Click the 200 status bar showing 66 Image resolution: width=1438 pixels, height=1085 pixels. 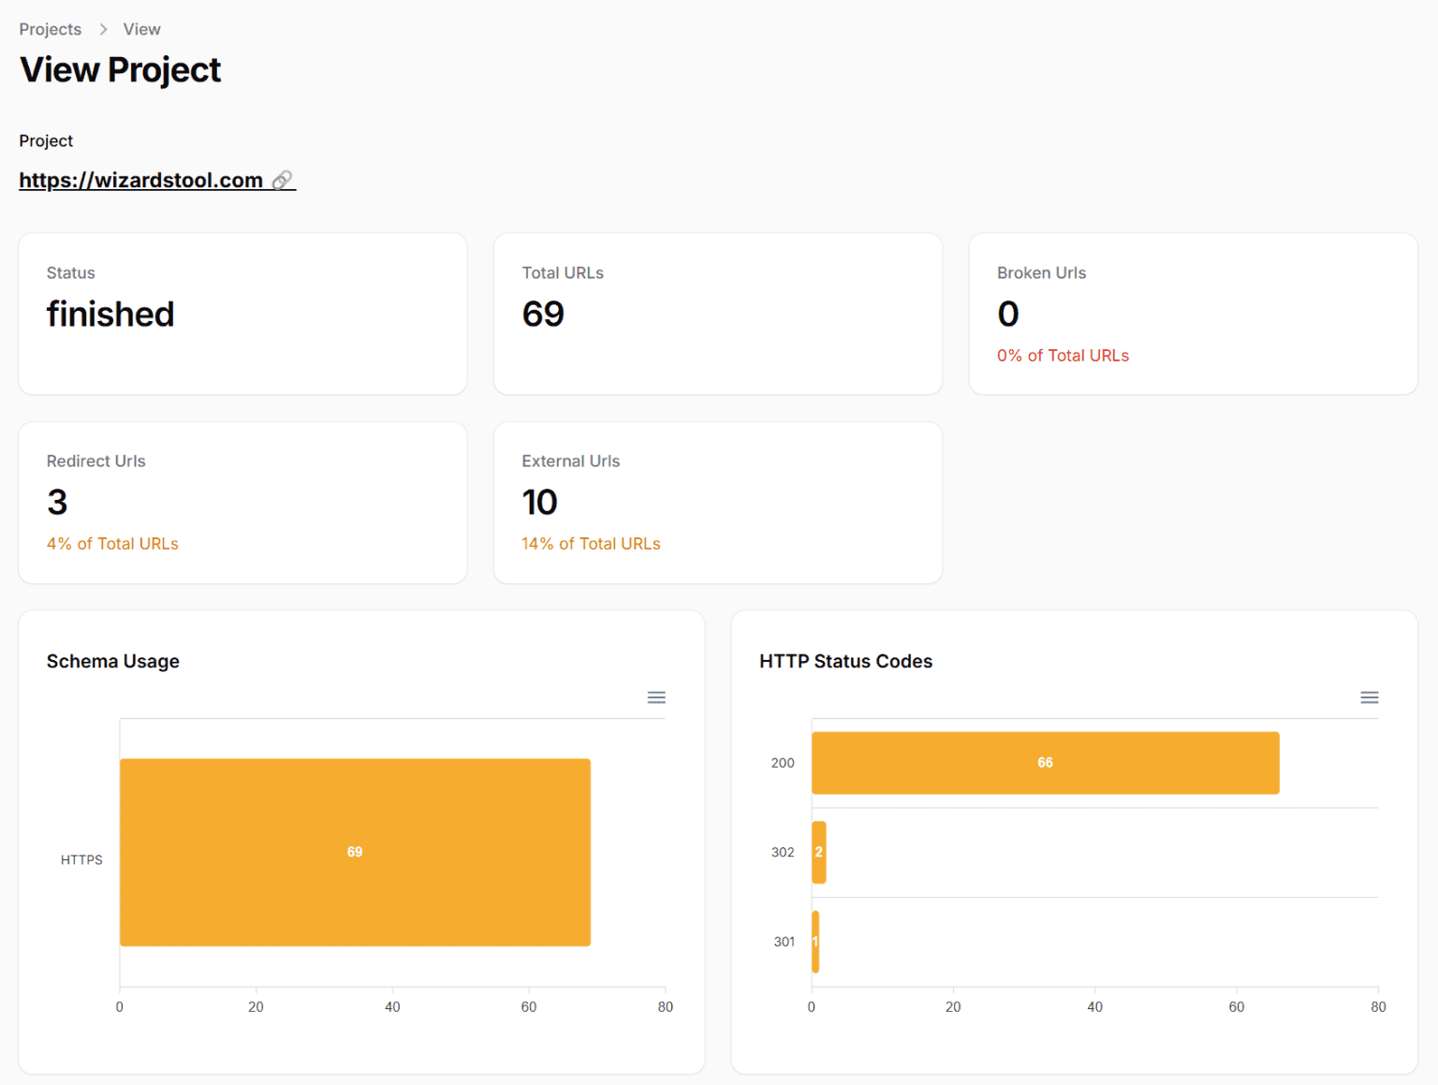1045,763
